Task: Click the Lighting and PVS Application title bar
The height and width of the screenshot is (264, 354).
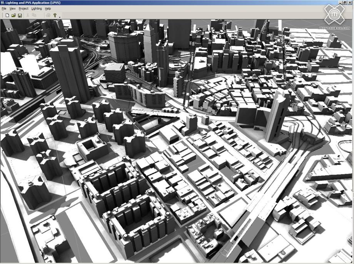Action: (x=154, y=3)
